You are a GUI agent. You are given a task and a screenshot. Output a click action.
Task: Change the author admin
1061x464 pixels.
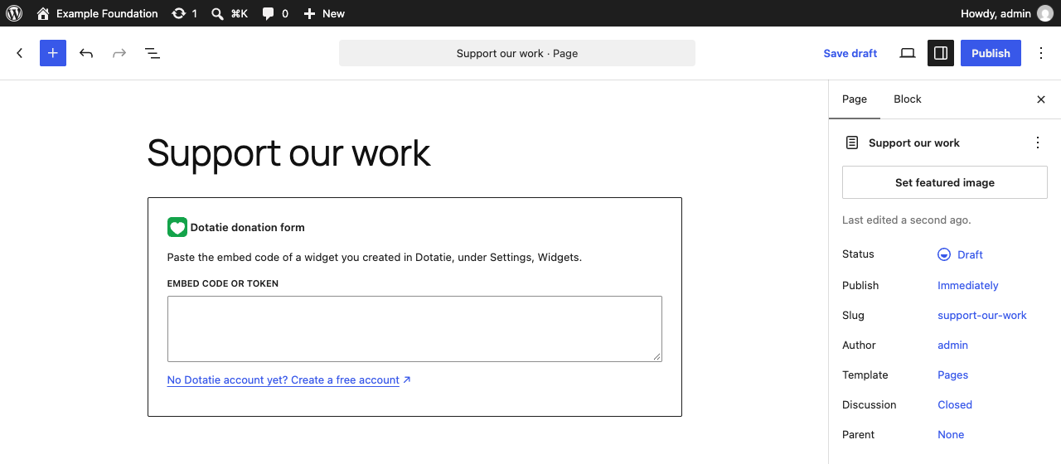[x=953, y=345]
